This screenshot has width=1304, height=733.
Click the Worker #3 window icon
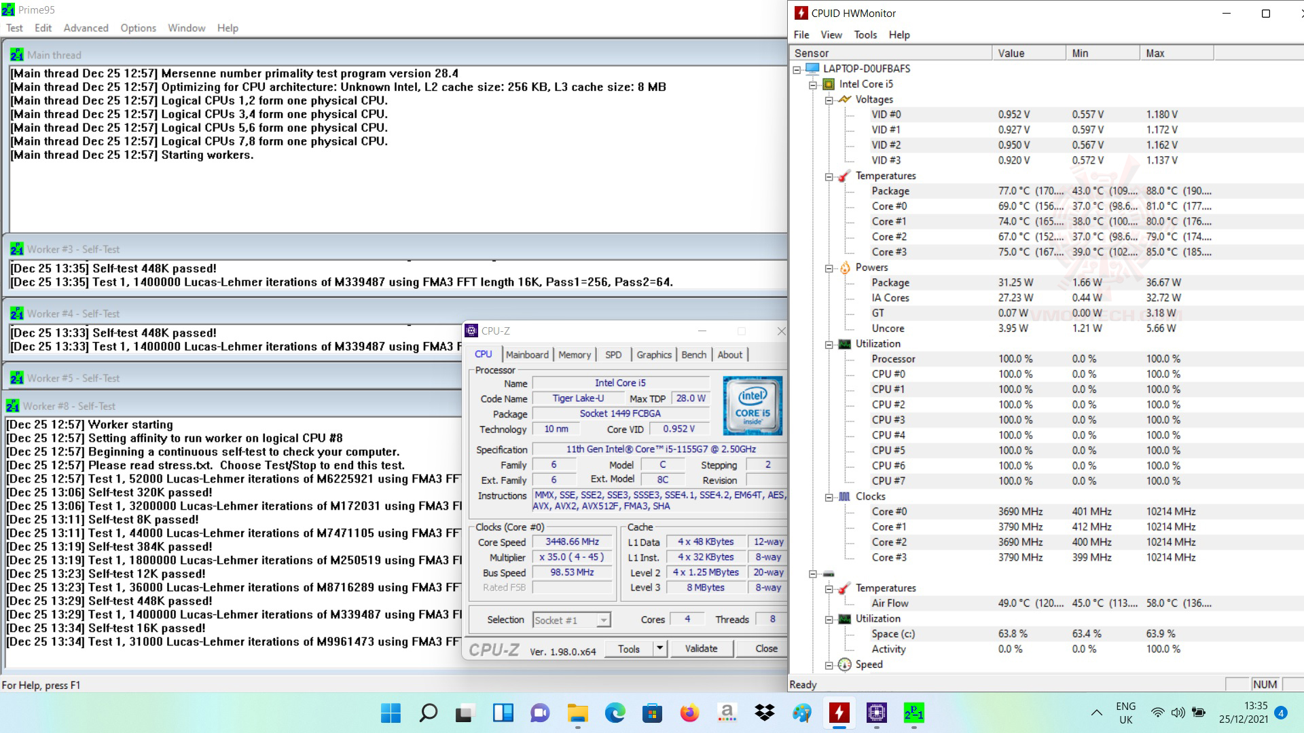(17, 249)
